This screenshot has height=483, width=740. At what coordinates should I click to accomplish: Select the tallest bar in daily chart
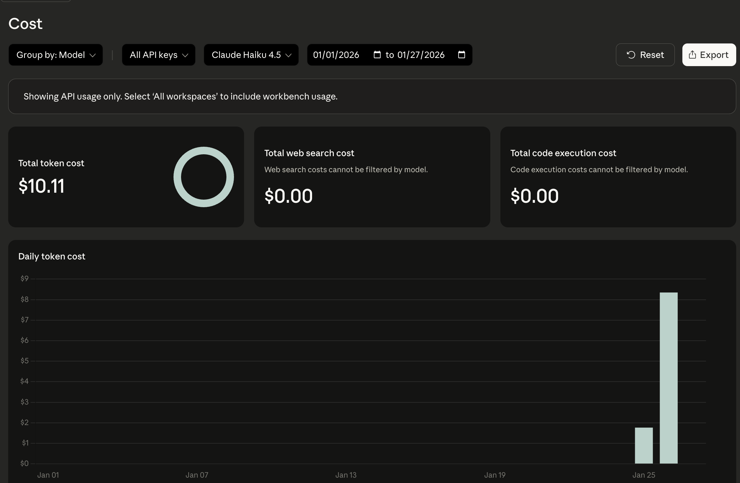click(x=669, y=378)
